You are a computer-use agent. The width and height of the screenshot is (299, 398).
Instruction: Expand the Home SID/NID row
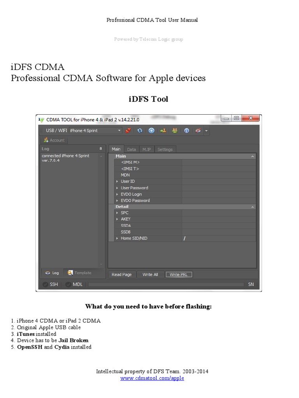(x=117, y=239)
